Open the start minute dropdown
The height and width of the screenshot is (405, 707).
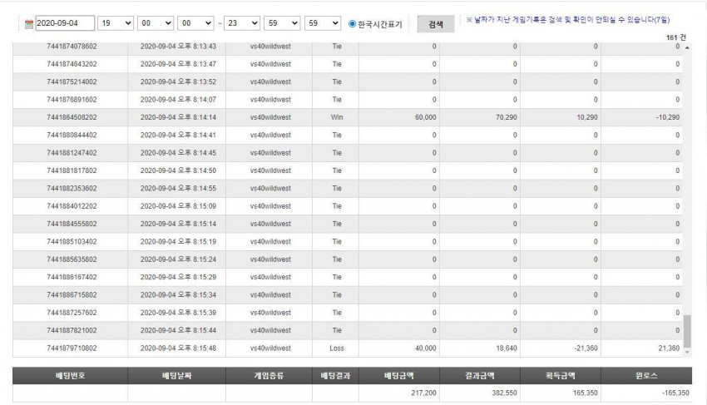pos(156,23)
